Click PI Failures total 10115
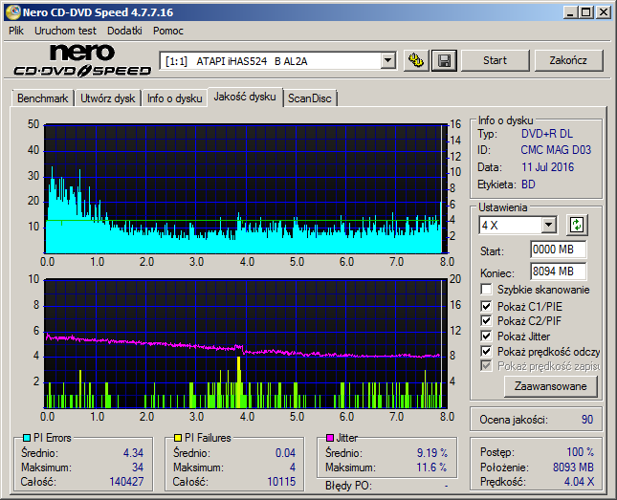617x500 pixels. [x=281, y=482]
